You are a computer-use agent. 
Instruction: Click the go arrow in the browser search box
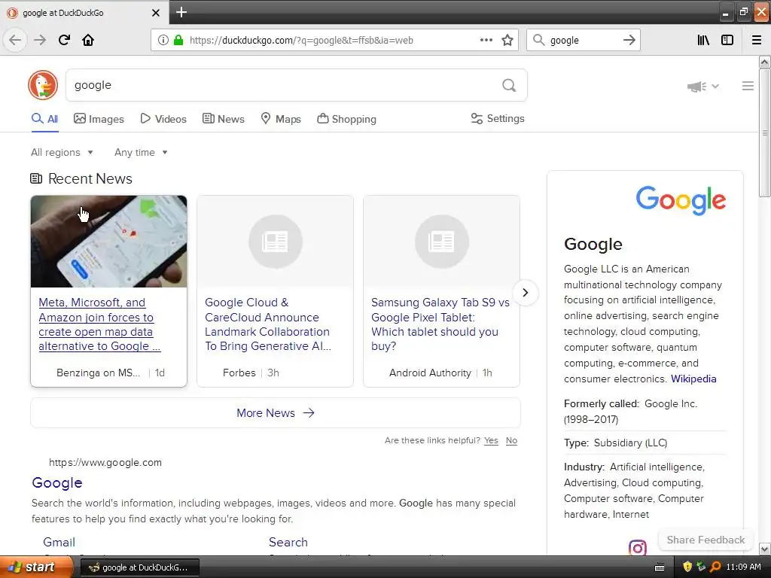629,40
